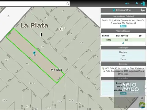Copy the Ubicación coordinates
The width and height of the screenshot is (147, 110).
click(123, 93)
